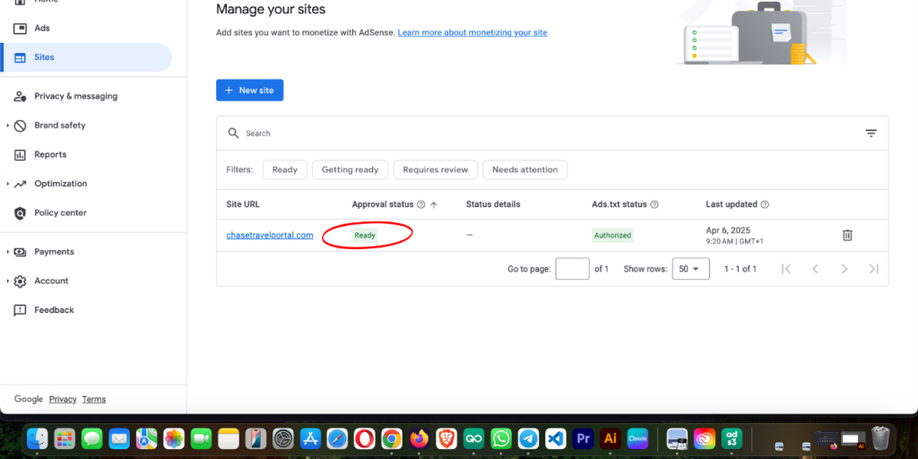Launch Firefox from the dock
This screenshot has height=459, width=918.
pos(420,437)
